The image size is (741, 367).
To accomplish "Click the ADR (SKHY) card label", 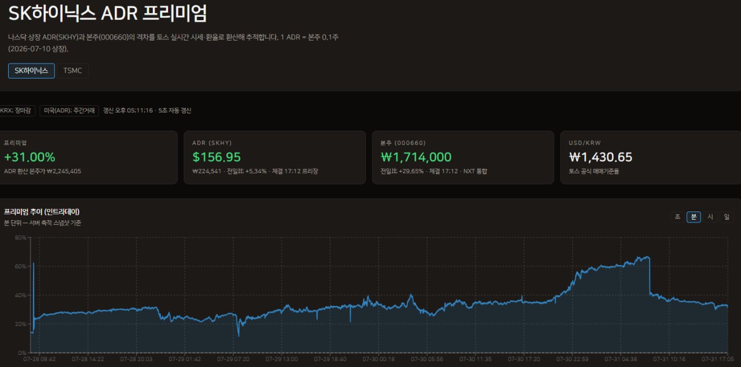I will pos(211,143).
